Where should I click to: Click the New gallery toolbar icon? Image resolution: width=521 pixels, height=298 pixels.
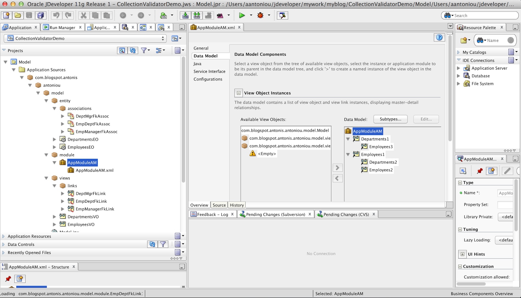click(6, 15)
